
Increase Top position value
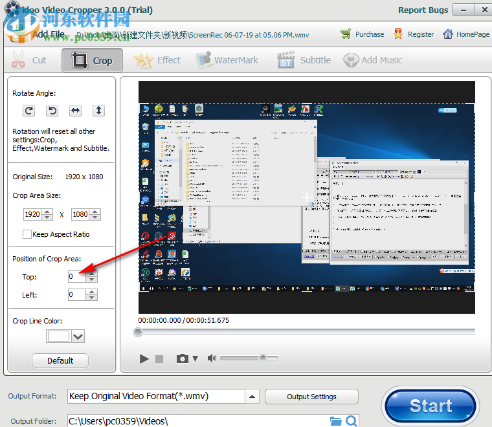tap(91, 274)
